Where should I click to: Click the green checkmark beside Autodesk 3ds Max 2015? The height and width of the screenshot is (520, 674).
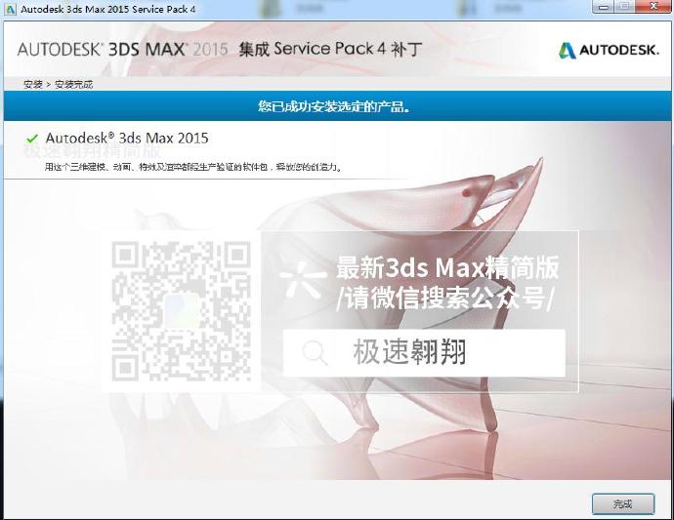coord(33,139)
